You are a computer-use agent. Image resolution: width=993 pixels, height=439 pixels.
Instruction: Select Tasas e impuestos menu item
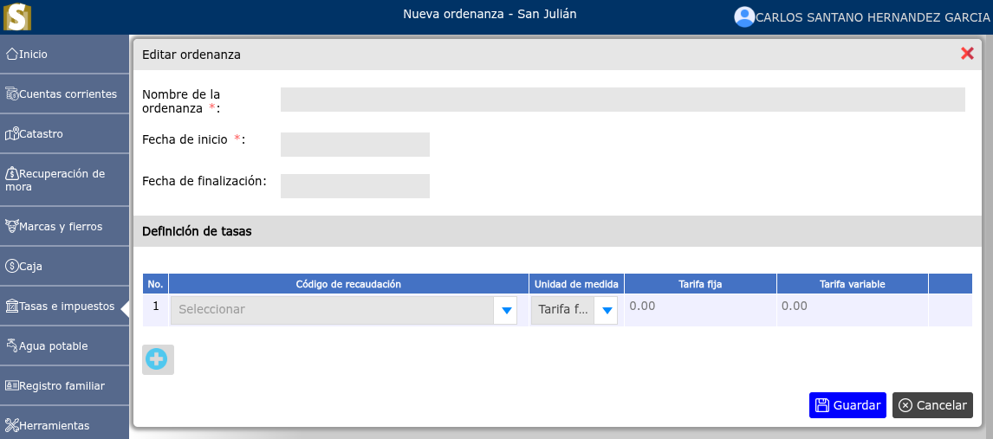[x=64, y=307]
